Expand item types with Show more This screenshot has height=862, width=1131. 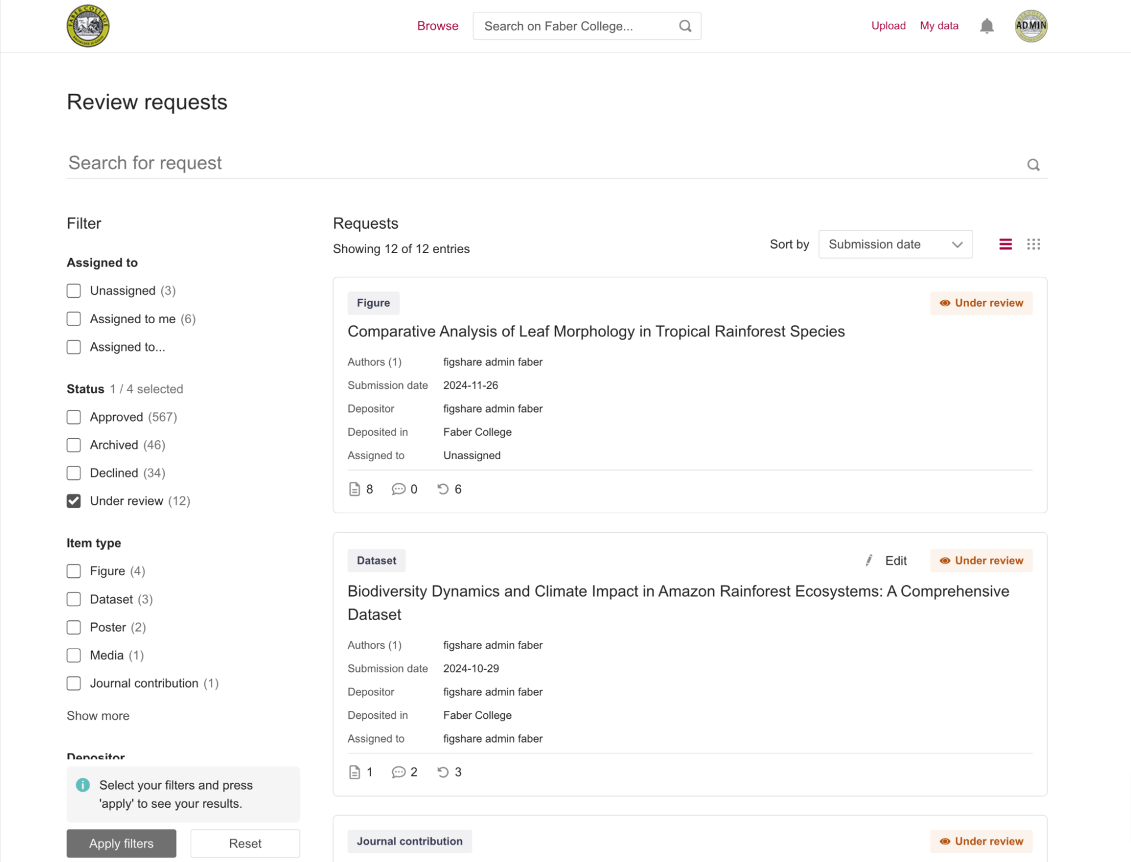(98, 715)
